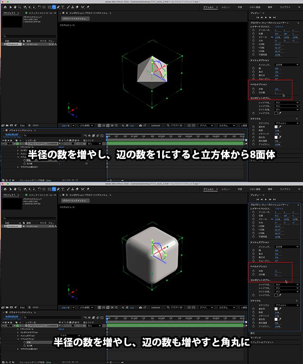Select the Type tool in the upper toolbar
This screenshot has height=364, width=303.
(63, 7)
